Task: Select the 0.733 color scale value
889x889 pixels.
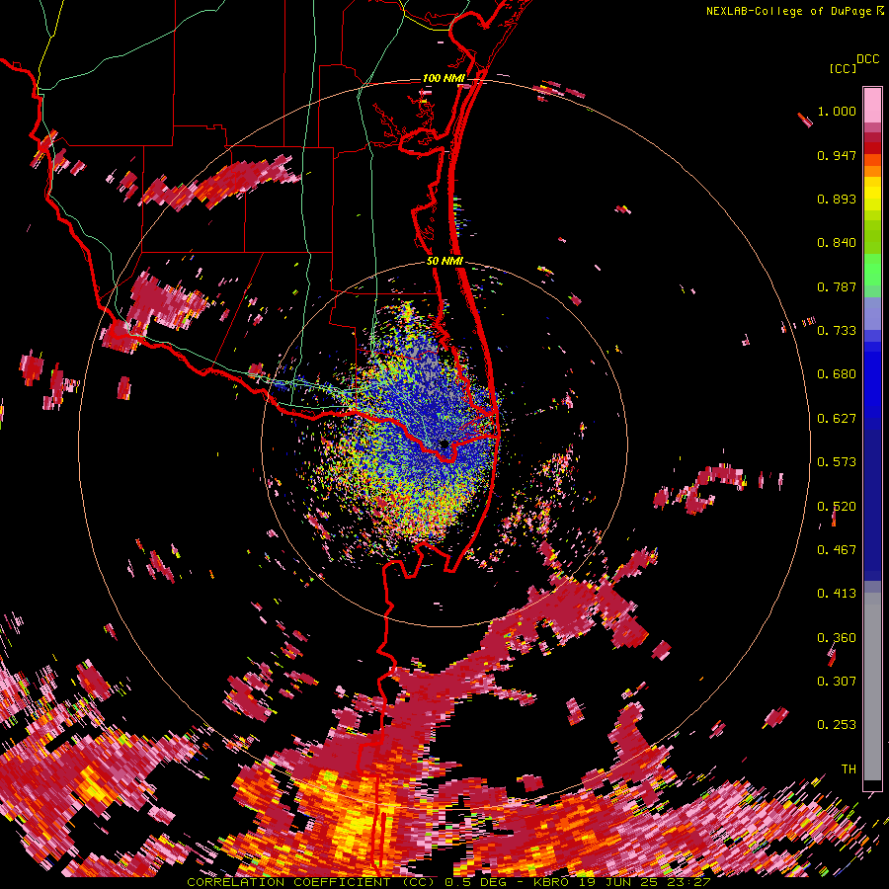Action: 837,331
